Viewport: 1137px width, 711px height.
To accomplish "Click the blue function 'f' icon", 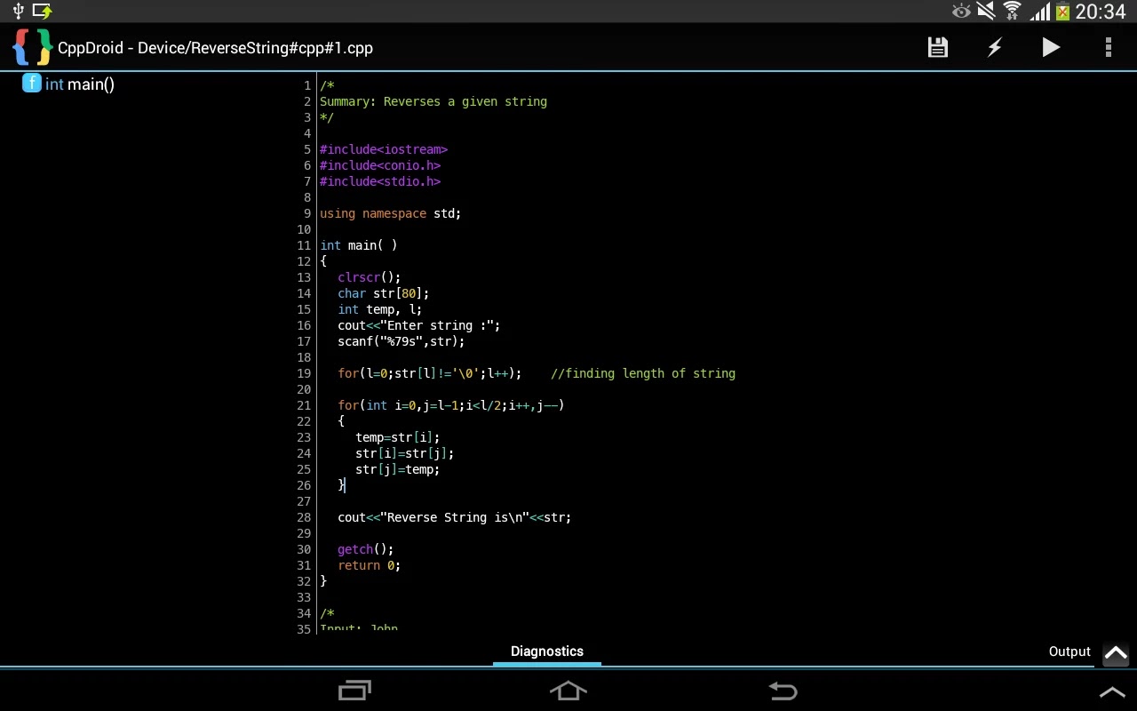I will 32,84.
